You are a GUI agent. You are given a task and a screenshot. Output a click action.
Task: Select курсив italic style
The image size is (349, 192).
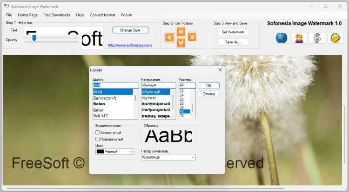156,98
